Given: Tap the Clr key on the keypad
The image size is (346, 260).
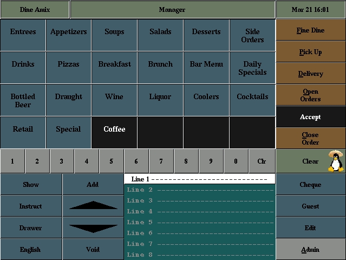Looking at the screenshot, I should pyautogui.click(x=262, y=161).
